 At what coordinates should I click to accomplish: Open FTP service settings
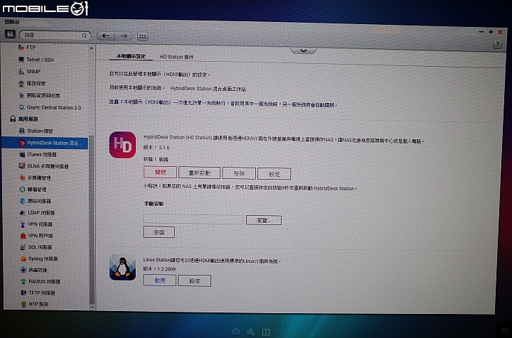click(27, 48)
